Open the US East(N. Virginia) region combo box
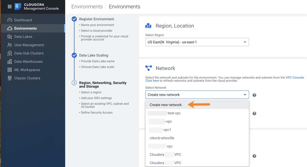Screen dimensions: 307x167 (x=197, y=42)
